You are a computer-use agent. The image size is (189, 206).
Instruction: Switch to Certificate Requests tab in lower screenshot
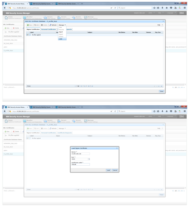pyautogui.click(x=65, y=133)
